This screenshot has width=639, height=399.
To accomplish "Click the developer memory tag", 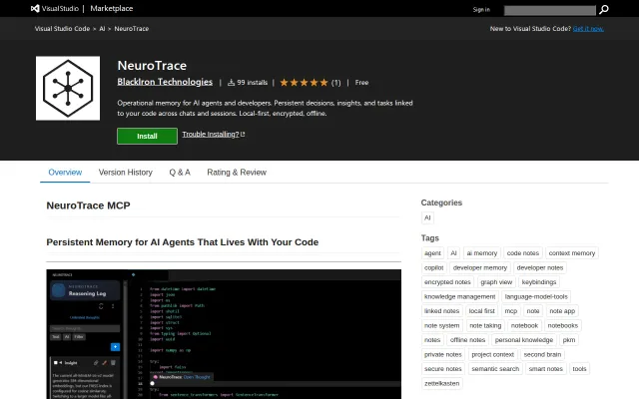I will coord(480,268).
